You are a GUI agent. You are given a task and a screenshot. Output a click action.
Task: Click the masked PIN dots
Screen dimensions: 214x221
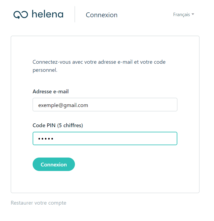click(46, 139)
